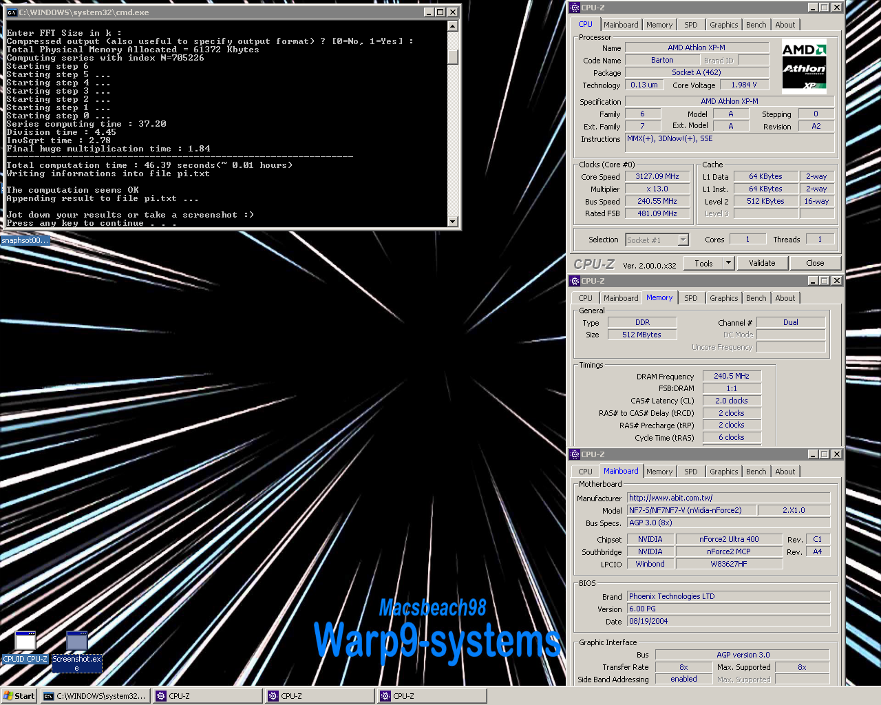Click the DRAM Frequency value 240.5 MHz

(x=732, y=376)
